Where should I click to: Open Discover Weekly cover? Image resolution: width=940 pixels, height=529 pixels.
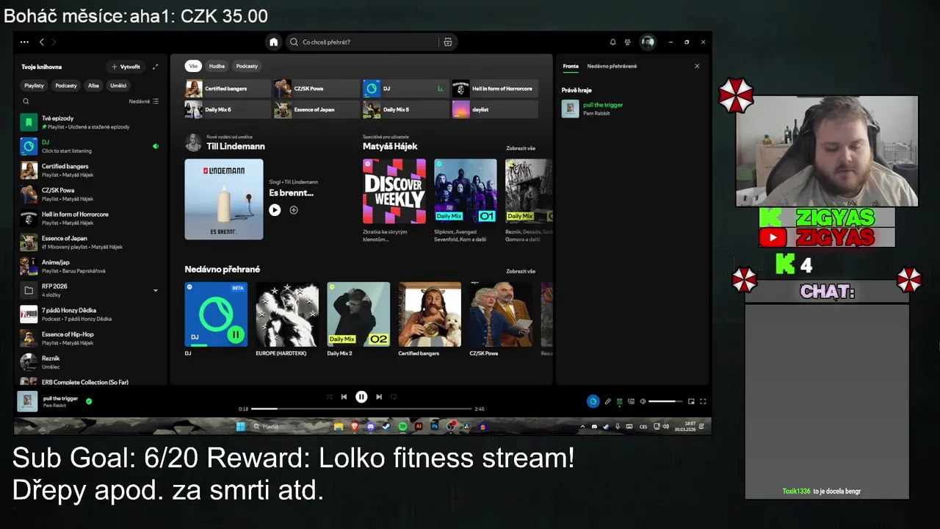tap(394, 191)
